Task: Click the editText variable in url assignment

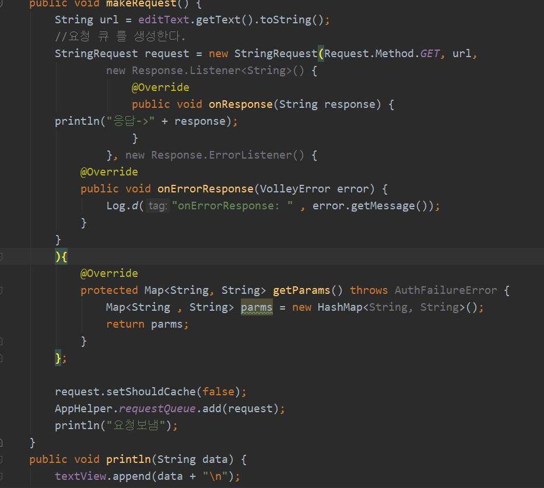Action: [164, 20]
